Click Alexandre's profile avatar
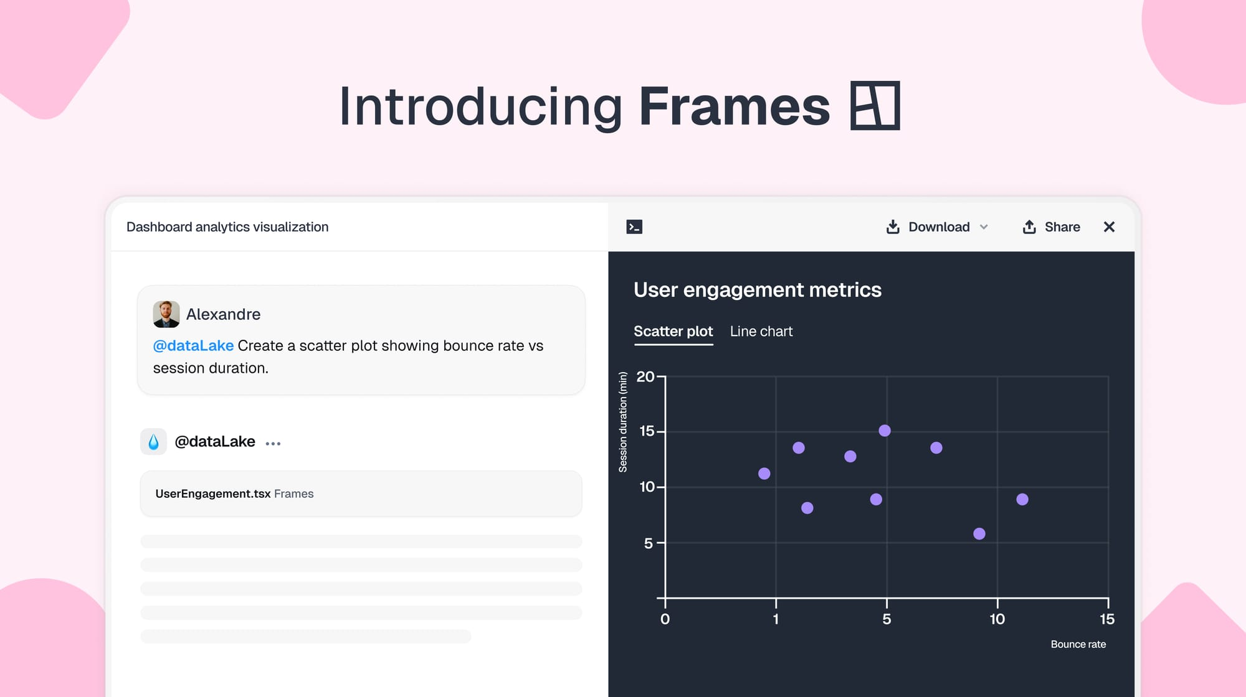This screenshot has height=697, width=1246. pos(165,314)
